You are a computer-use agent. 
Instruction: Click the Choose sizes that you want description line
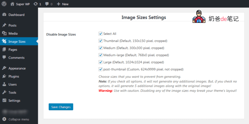coord(140,77)
